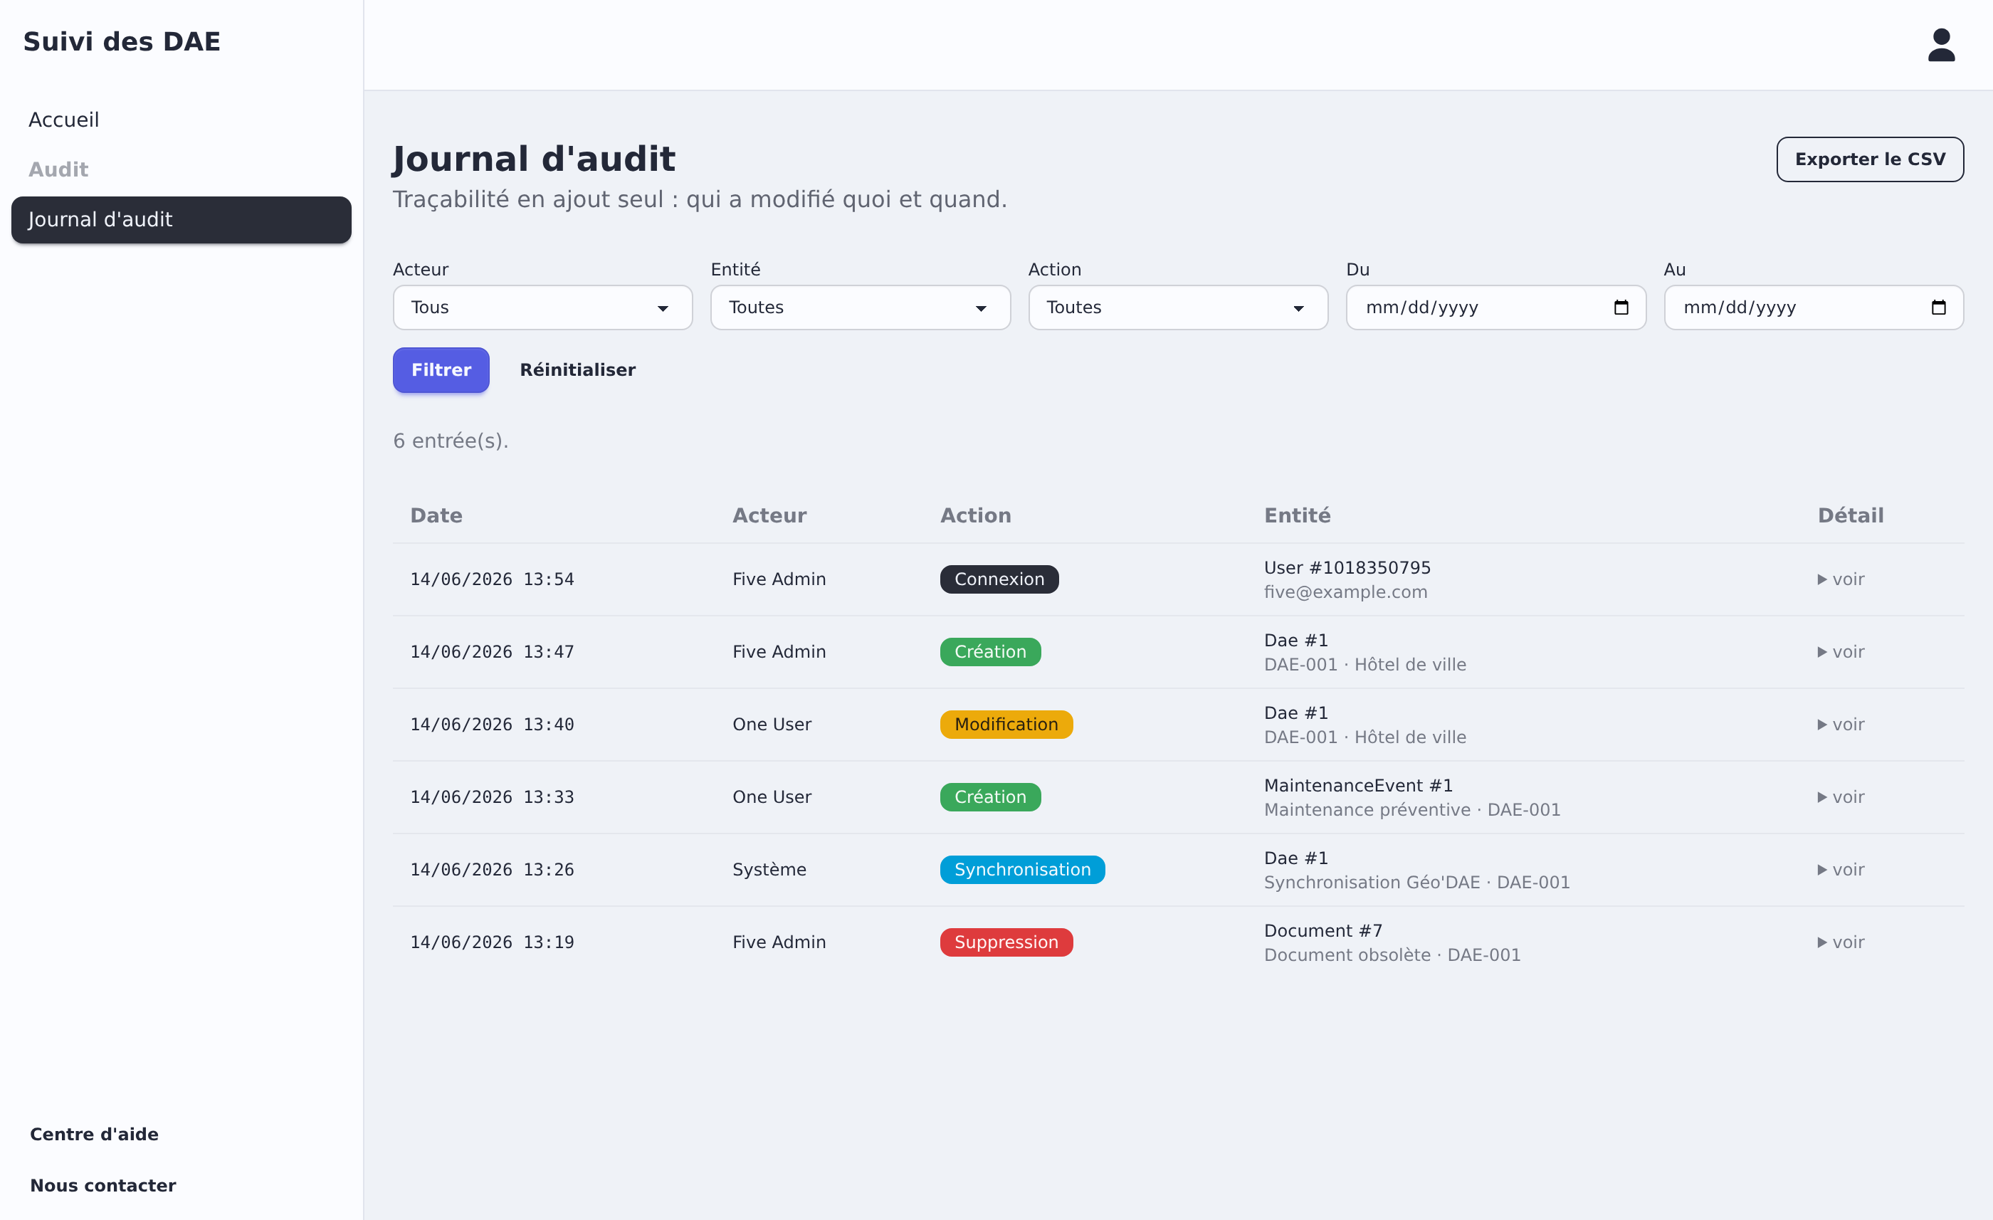
Task: Open the Du date calendar picker icon
Action: [x=1620, y=307]
